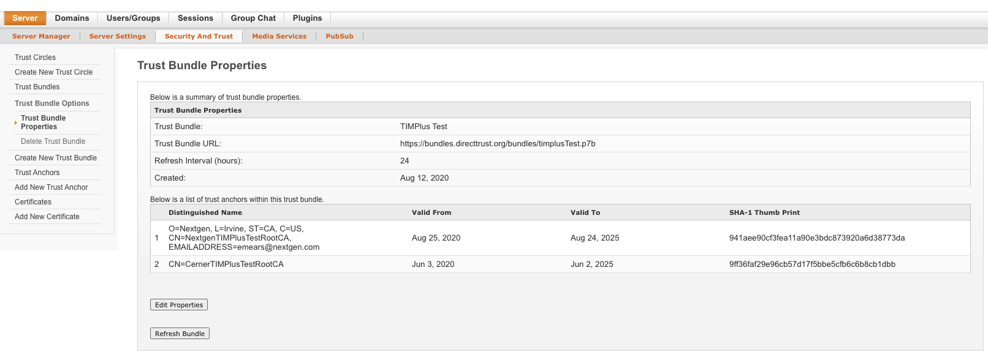Viewport: 988px width, 363px height.
Task: Go to the Group Chat tab
Action: (x=253, y=18)
